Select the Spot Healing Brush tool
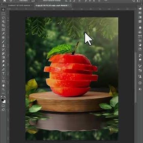The image size is (143, 143). [3, 37]
